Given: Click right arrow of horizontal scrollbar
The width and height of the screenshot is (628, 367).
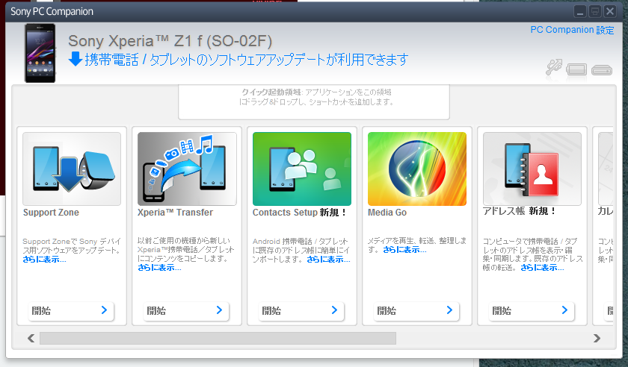Looking at the screenshot, I should (x=597, y=338).
